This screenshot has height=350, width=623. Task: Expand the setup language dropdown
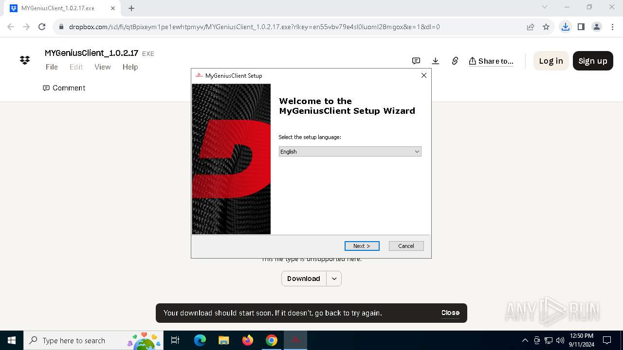tap(350, 152)
